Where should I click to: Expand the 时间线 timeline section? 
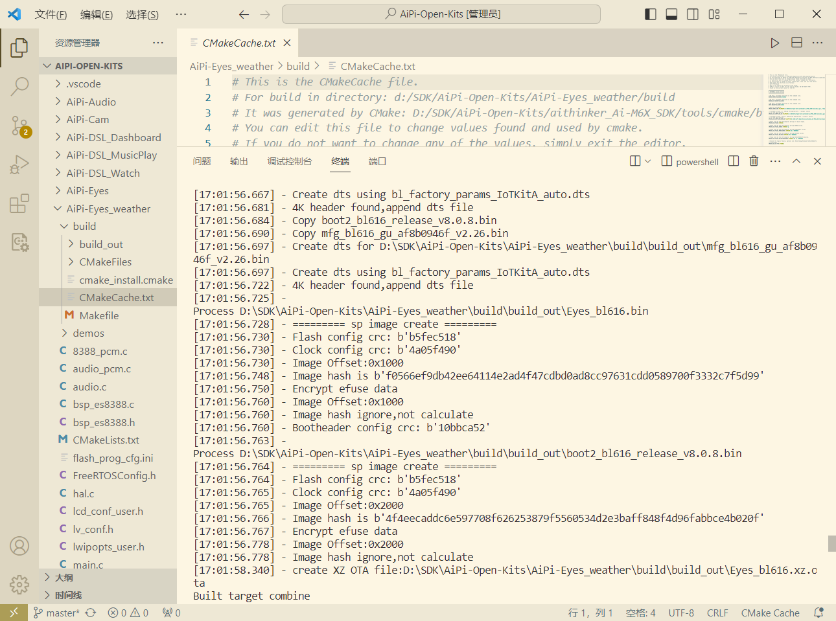click(x=108, y=595)
